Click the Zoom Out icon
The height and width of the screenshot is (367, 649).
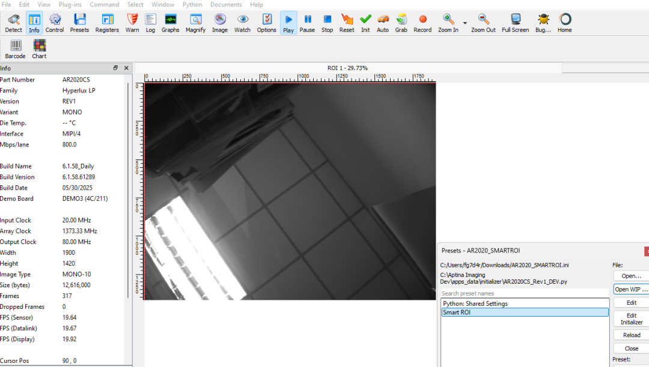coord(483,23)
